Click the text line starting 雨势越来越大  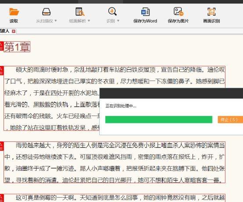pyautogui.click(x=120, y=145)
